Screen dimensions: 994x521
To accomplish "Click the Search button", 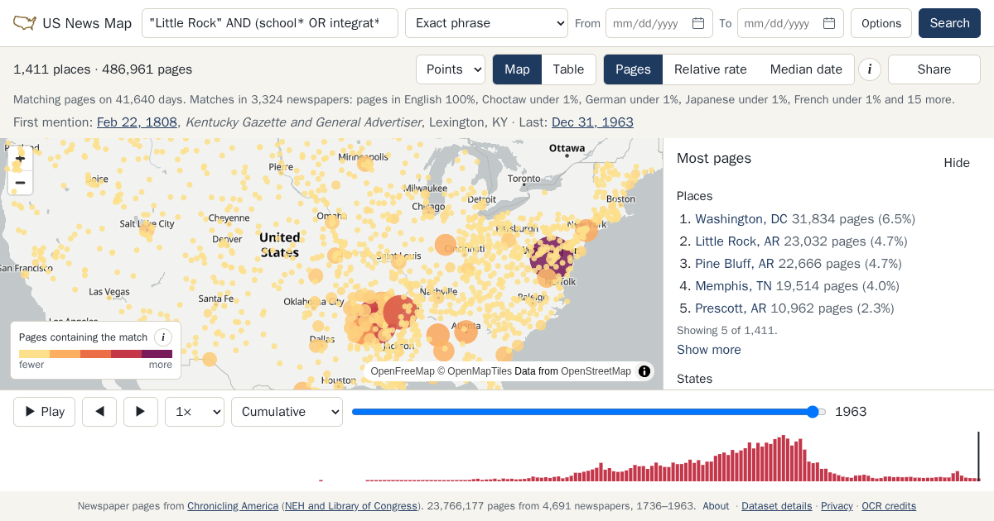I will click(949, 23).
